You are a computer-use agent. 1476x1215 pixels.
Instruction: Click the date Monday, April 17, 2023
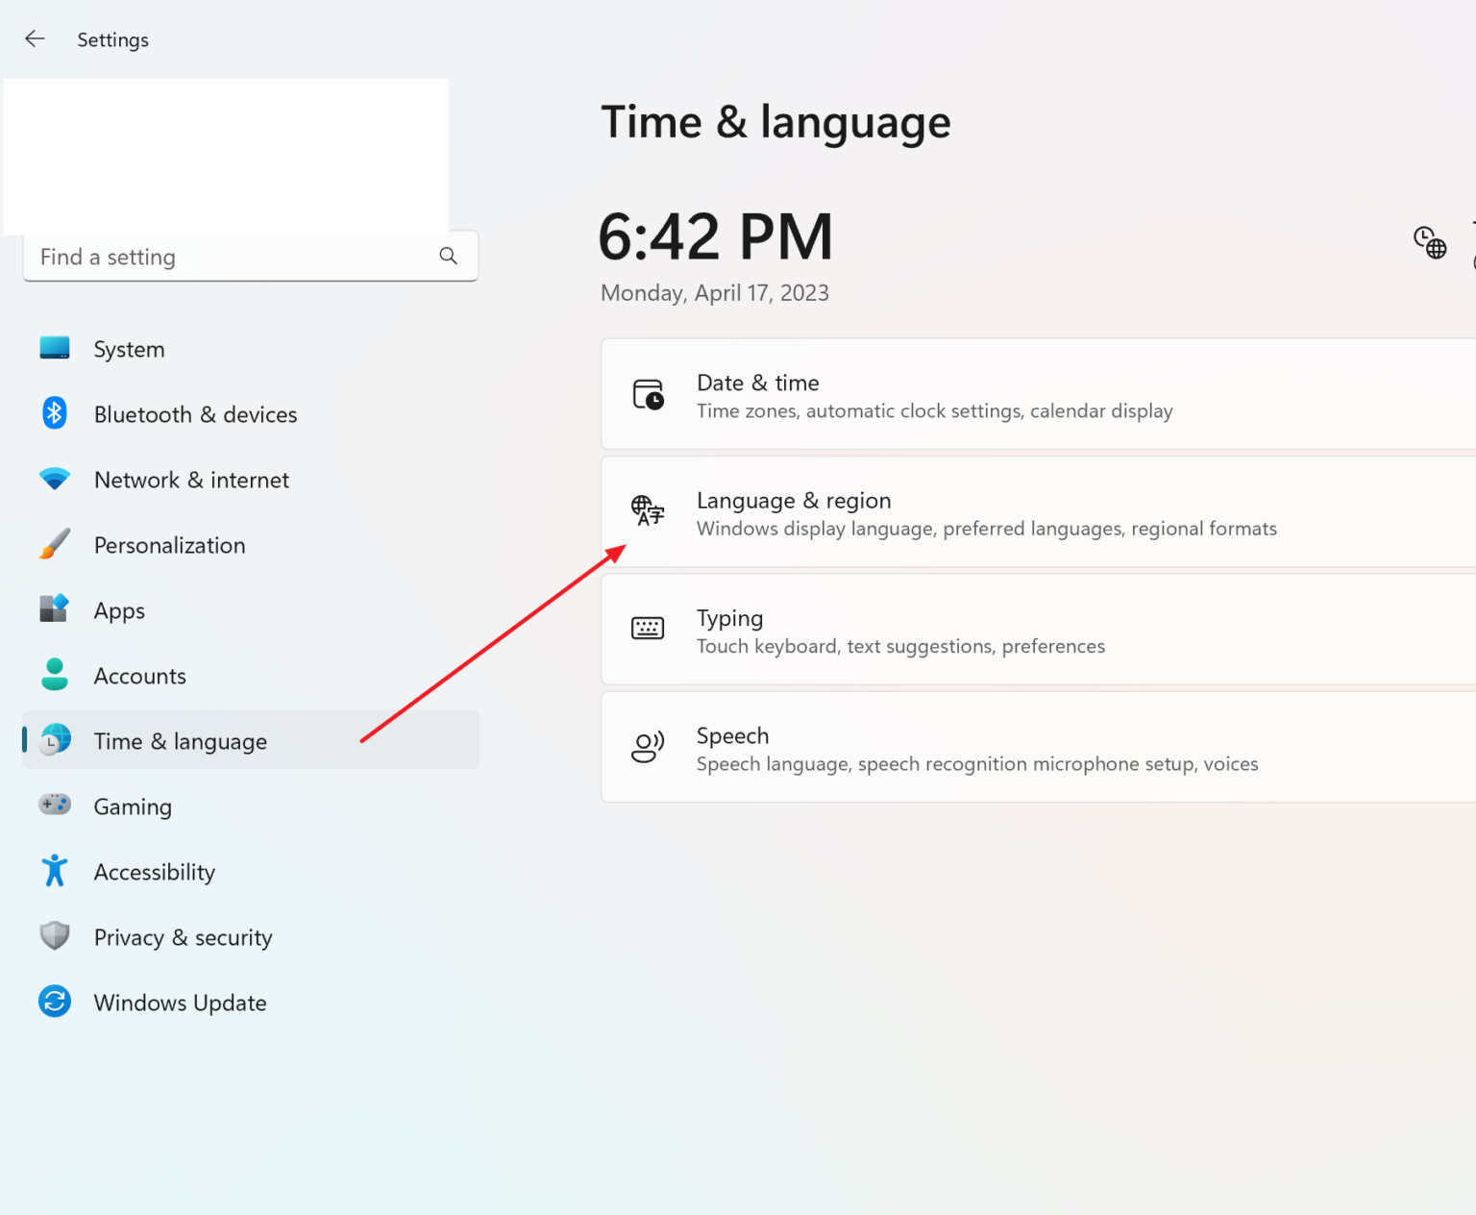[x=715, y=293]
